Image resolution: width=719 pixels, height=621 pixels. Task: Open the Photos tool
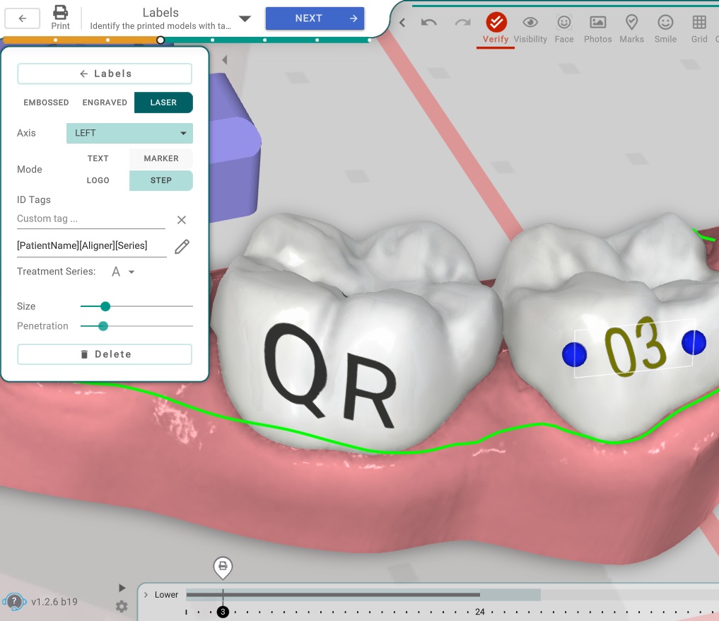[x=597, y=28]
